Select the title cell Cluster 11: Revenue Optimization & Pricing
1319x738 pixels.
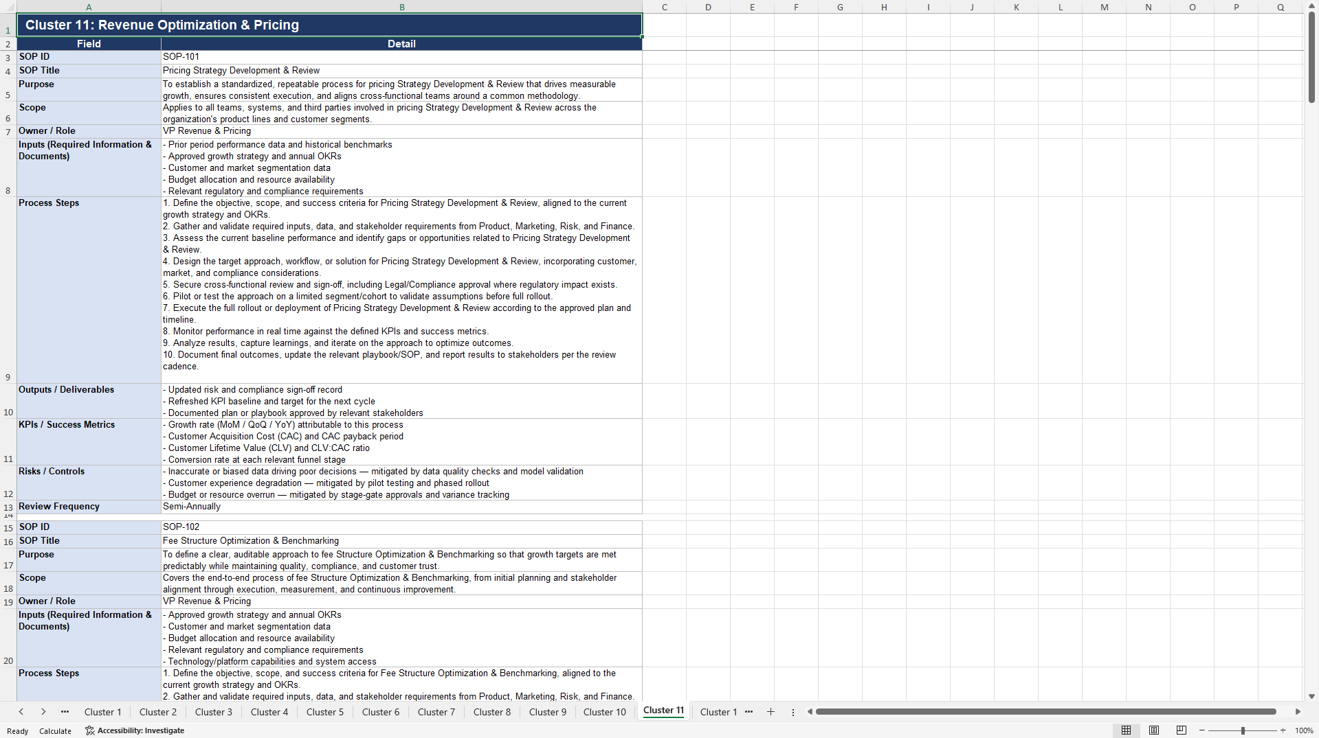[x=329, y=25]
